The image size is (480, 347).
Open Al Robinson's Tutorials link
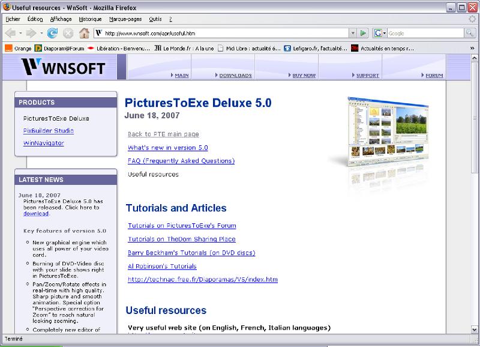(x=162, y=266)
